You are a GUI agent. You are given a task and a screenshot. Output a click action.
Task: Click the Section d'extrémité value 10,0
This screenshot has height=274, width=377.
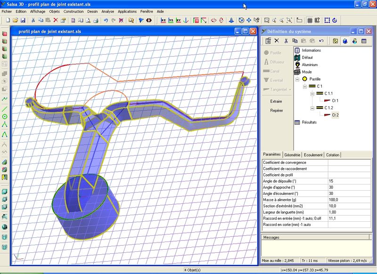click(349, 206)
